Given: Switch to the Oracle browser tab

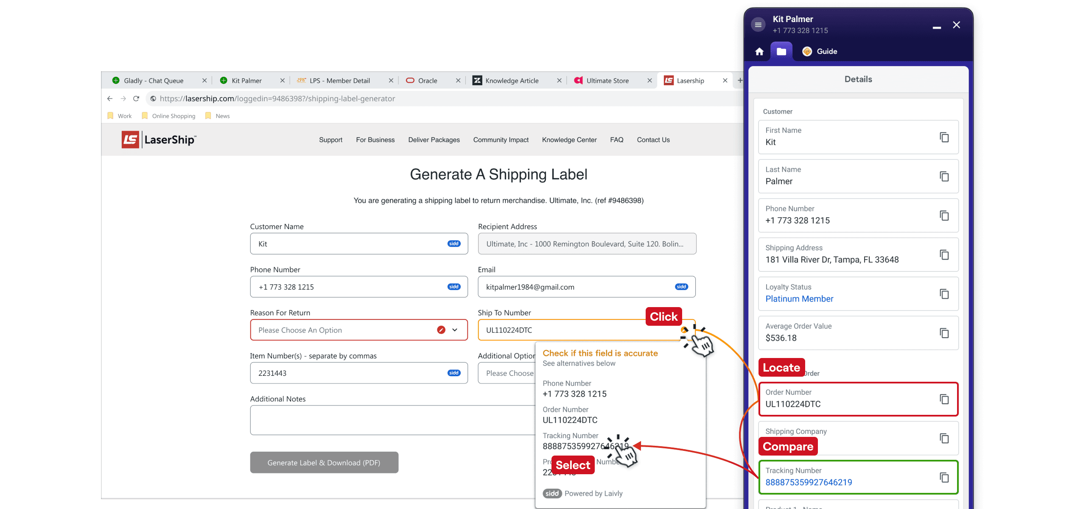Looking at the screenshot, I should tap(427, 81).
